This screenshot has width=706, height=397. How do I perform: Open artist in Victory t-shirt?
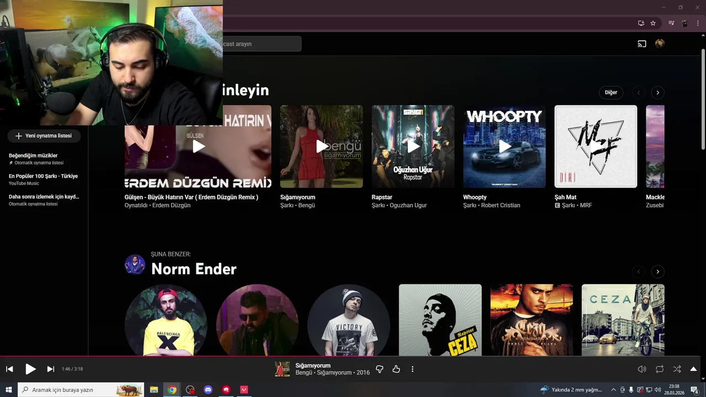[x=349, y=320]
